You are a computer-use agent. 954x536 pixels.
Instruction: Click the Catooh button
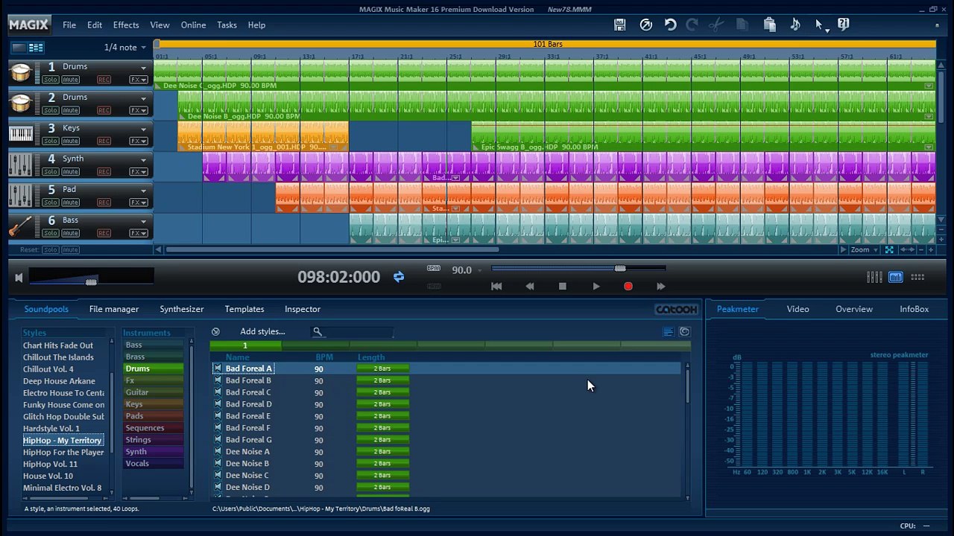677,310
